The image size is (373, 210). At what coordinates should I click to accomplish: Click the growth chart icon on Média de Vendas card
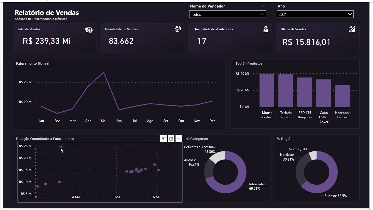(x=352, y=29)
